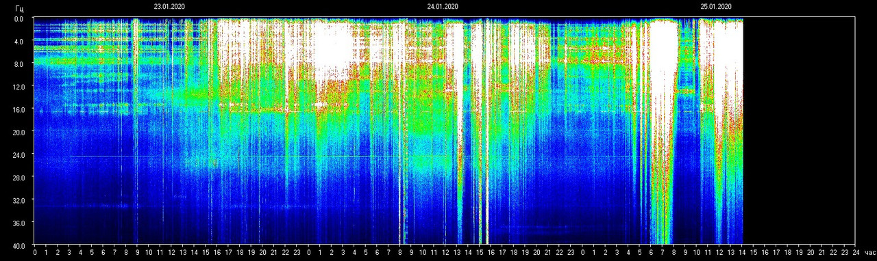
Task: Click the 20.0 frequency axis label
Action: point(18,132)
